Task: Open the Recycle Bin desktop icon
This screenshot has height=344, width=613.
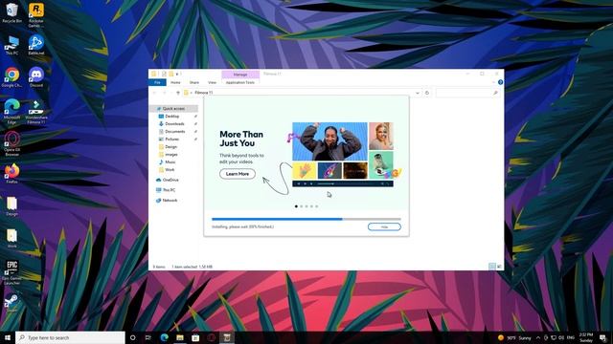Action: pos(11,12)
